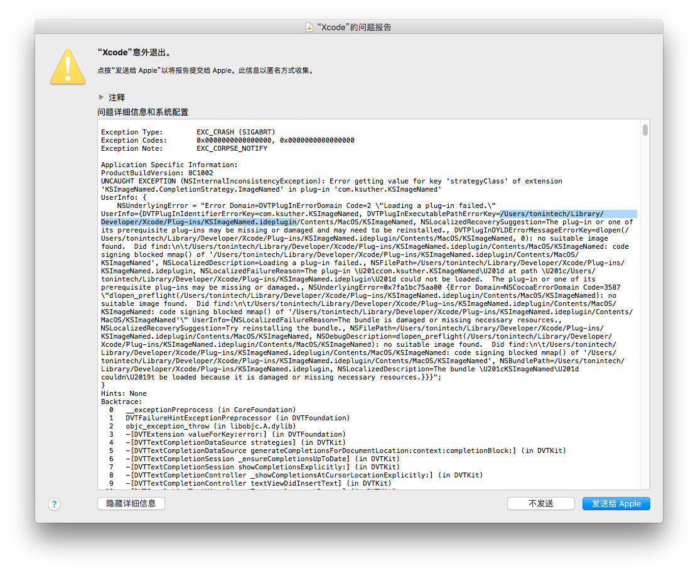Click the 不发送 button
The width and height of the screenshot is (698, 573).
[540, 504]
